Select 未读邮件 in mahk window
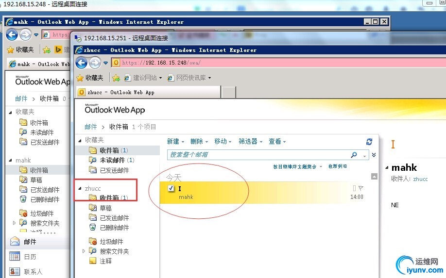 pyautogui.click(x=37, y=132)
